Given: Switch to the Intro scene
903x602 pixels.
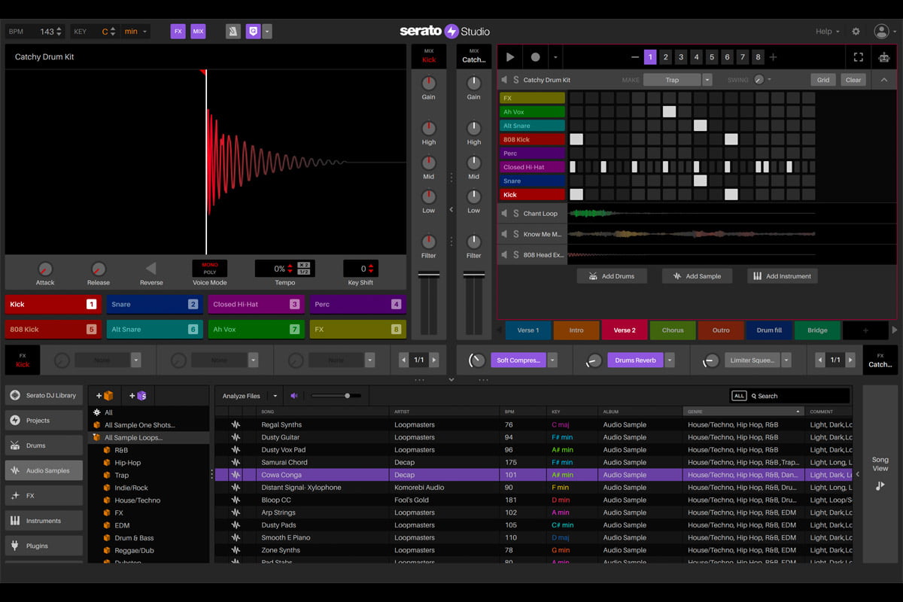Looking at the screenshot, I should 576,330.
